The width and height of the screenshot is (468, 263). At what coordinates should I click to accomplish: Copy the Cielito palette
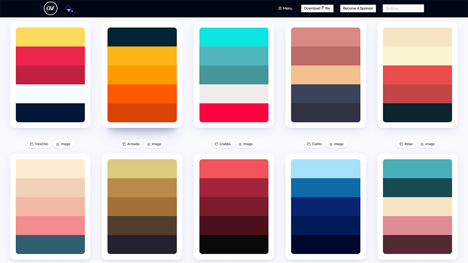[x=314, y=144]
